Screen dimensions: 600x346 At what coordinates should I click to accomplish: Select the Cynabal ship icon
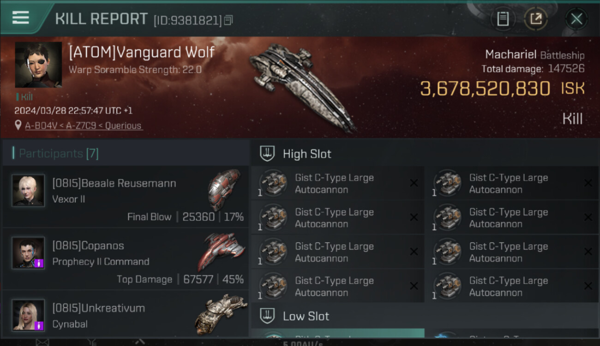(x=221, y=315)
